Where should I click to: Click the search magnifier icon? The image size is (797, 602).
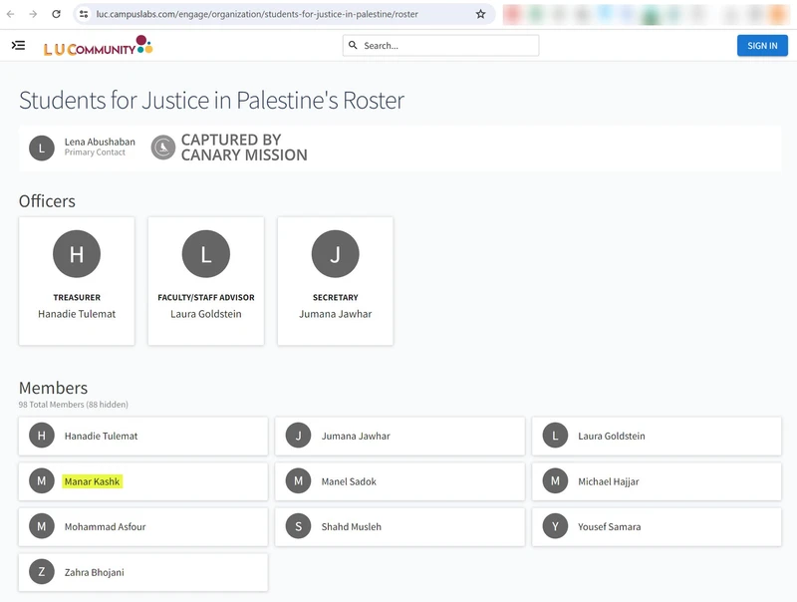click(353, 46)
